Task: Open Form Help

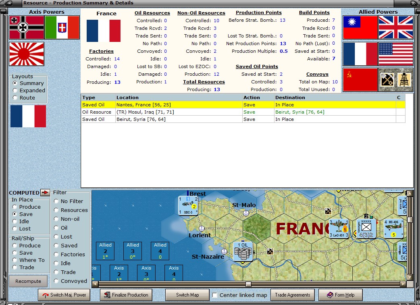Action: 341,295
